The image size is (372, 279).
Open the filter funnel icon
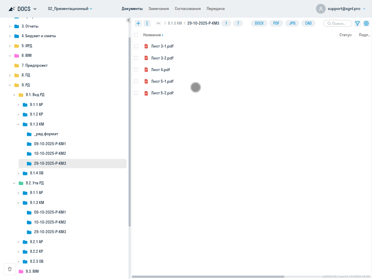pyautogui.click(x=357, y=23)
